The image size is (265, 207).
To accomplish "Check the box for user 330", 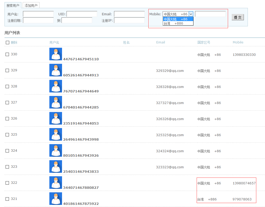I will coord(7,54).
